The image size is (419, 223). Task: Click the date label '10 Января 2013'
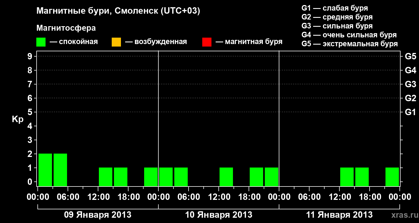[x=219, y=215]
